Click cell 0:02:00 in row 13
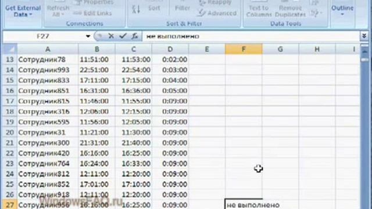 coord(170,59)
